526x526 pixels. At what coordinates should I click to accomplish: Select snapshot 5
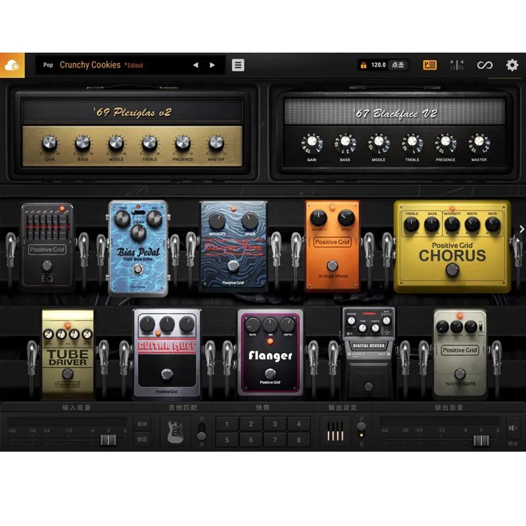pos(227,439)
